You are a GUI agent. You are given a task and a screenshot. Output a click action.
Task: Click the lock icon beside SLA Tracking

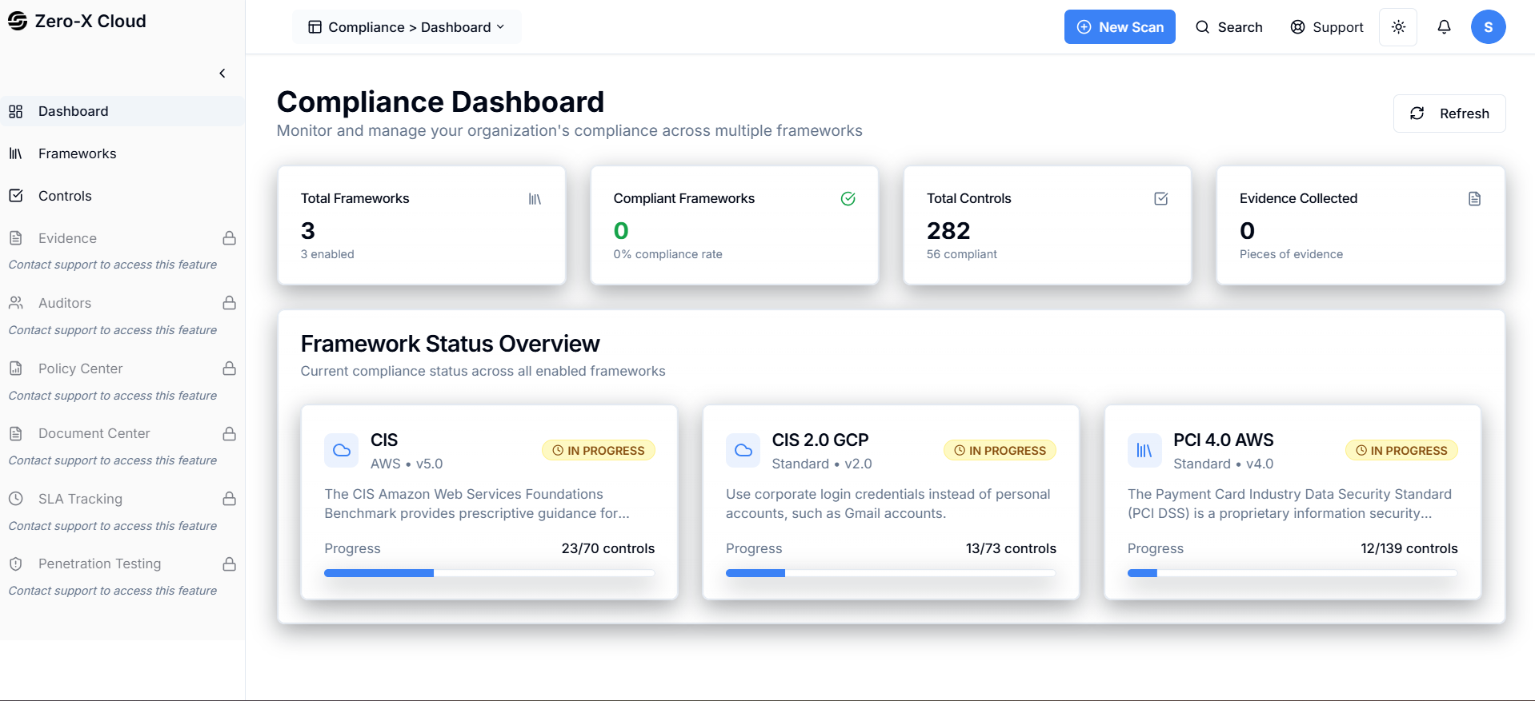click(x=230, y=499)
